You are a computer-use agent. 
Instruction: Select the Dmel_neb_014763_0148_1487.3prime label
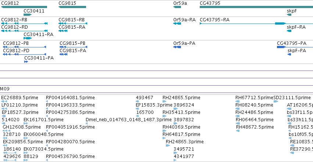coord(129,119)
